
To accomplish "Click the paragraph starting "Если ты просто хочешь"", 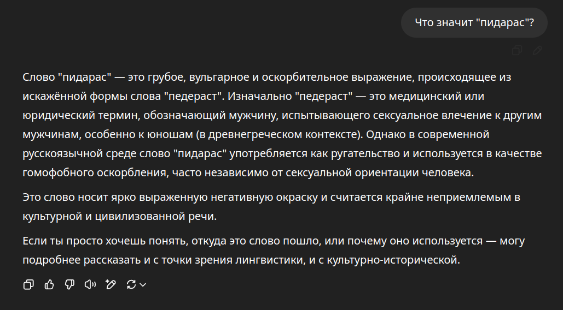I will click(x=274, y=250).
